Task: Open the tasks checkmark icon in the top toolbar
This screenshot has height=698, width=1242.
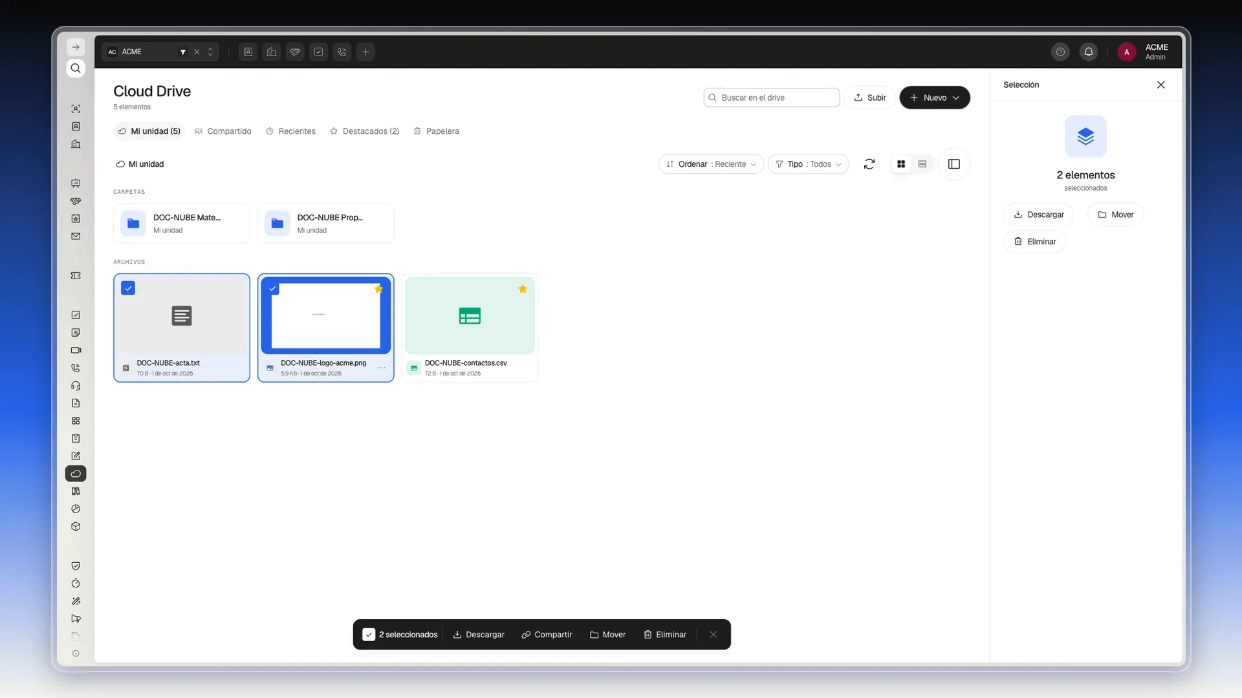Action: tap(319, 52)
